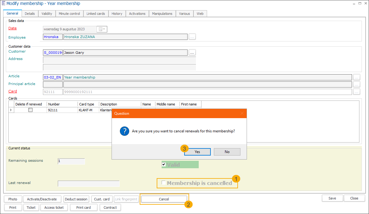This screenshot has width=369, height=214.
Task: Check the Membership is cancelled box
Action: (x=163, y=183)
